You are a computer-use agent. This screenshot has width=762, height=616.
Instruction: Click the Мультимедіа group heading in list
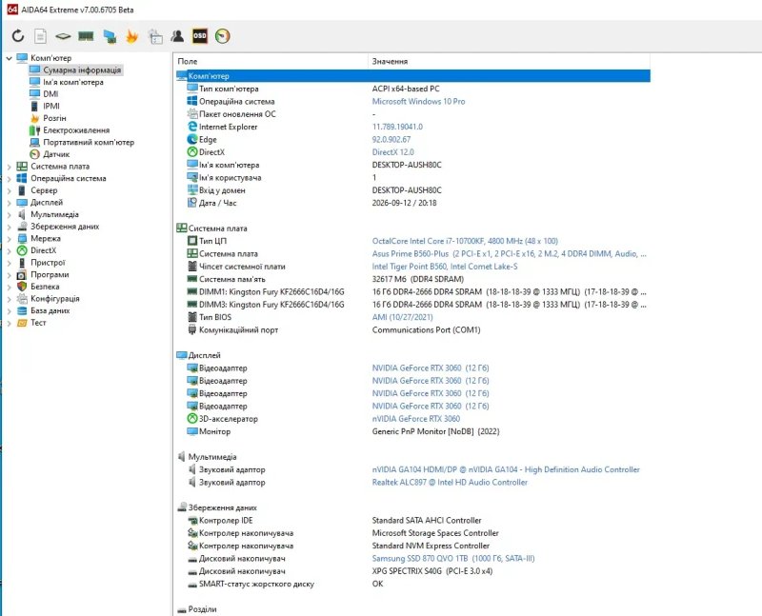pyautogui.click(x=212, y=457)
